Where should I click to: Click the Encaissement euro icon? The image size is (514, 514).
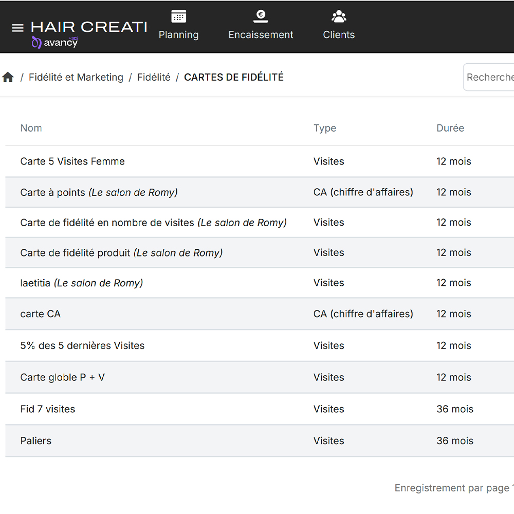pyautogui.click(x=261, y=16)
